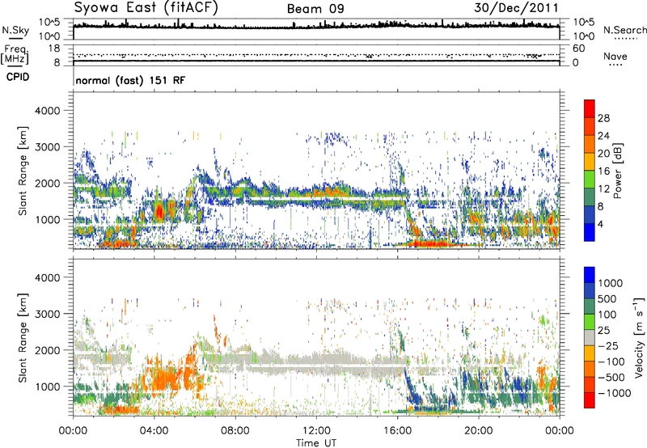The width and height of the screenshot is (647, 448).
Task: Select the "N.Sky" legend label
Action: tap(15, 30)
